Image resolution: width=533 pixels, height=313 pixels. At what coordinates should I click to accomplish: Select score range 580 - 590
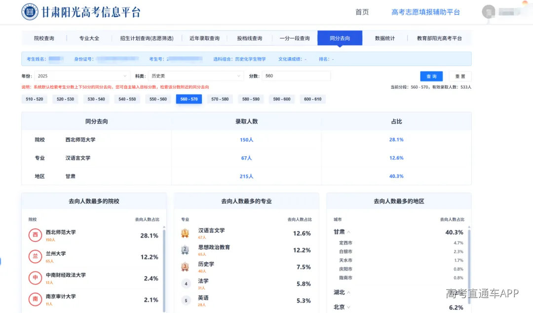point(251,99)
